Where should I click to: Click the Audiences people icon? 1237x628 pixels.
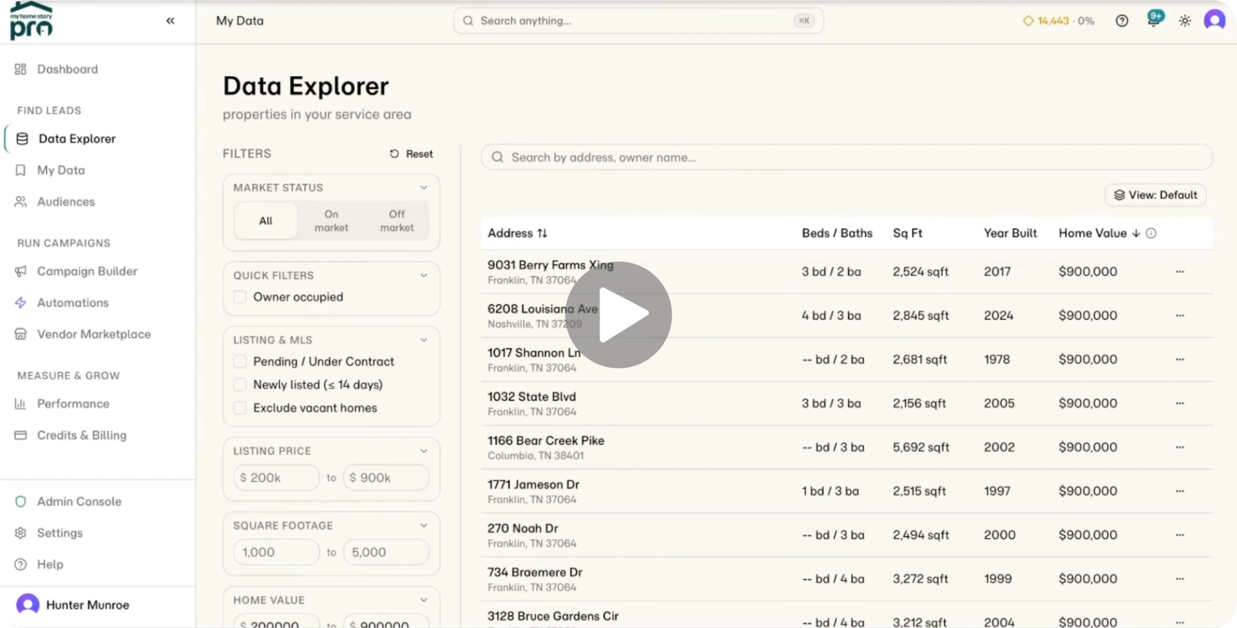point(21,202)
